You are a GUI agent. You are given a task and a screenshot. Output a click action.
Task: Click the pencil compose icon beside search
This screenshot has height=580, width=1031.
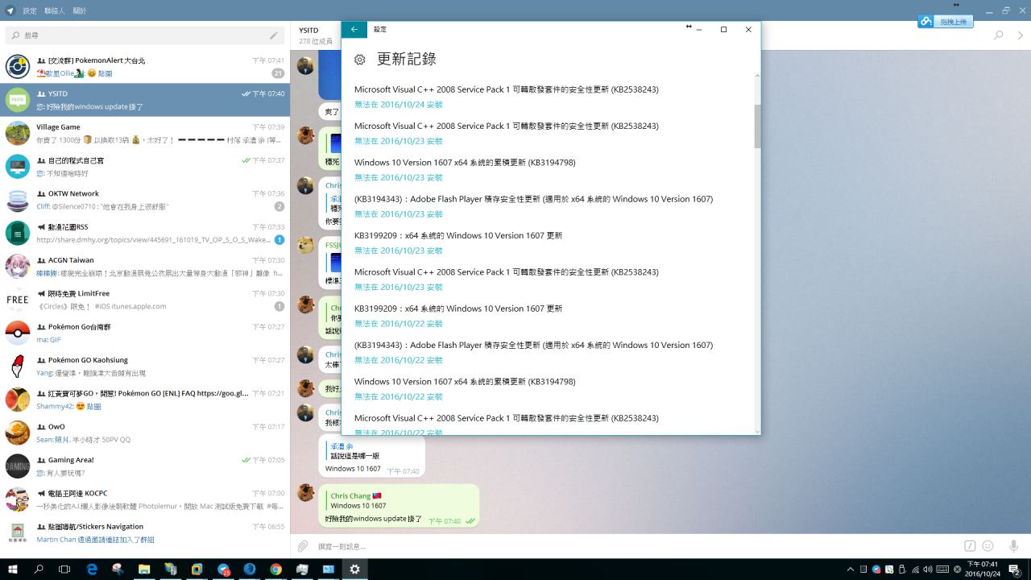(274, 35)
